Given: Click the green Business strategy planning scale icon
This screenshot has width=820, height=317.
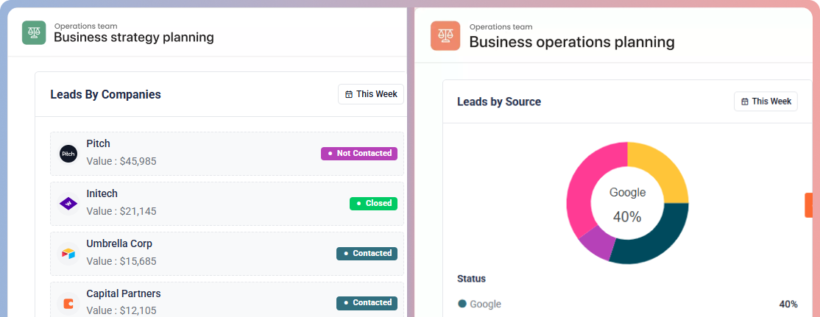Looking at the screenshot, I should 34,32.
